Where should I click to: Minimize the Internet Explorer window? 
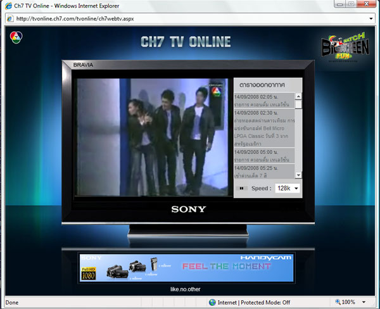339,4
